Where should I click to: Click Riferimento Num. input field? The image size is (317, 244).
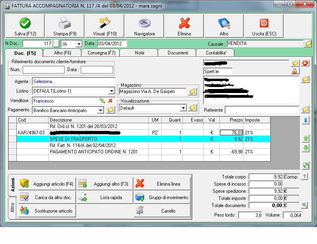43,70
